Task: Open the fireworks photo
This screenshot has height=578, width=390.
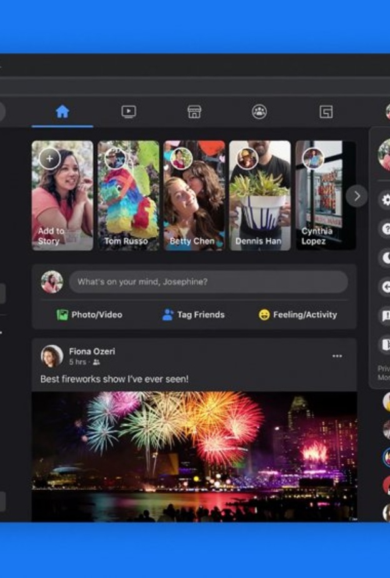Action: point(194,457)
